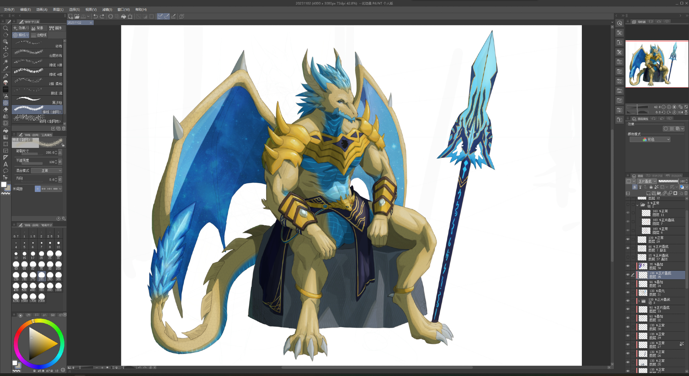Collapse the 组 2 layer folder
689x376 pixels.
point(637,205)
